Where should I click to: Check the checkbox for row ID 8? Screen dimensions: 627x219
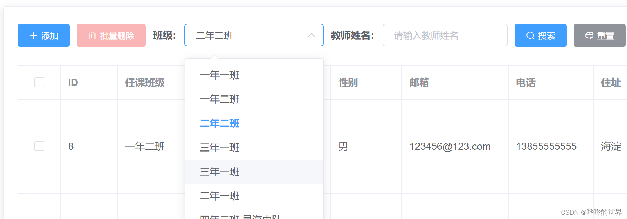[39, 146]
